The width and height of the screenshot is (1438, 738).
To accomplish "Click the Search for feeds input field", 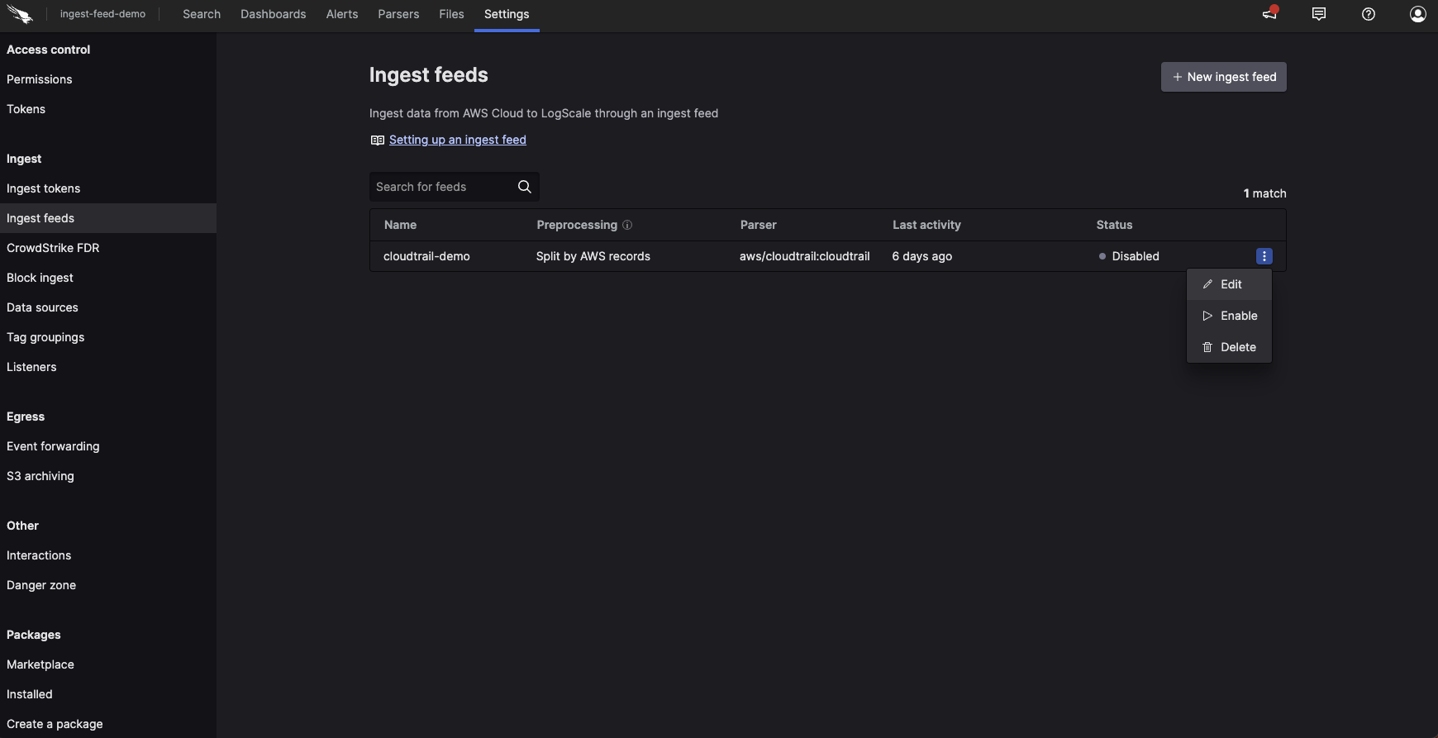I will [x=442, y=187].
